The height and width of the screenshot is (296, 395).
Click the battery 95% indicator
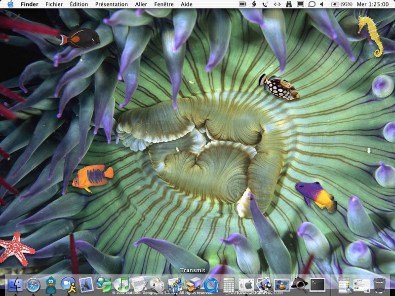tap(342, 4)
